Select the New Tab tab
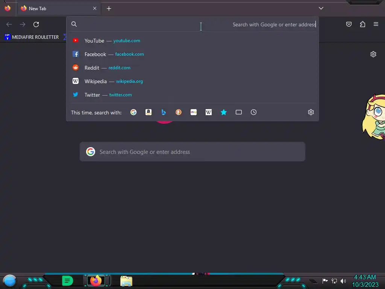Image resolution: width=385 pixels, height=289 pixels. pyautogui.click(x=59, y=8)
